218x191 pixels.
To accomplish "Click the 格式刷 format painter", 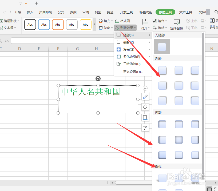I will click(x=122, y=21).
